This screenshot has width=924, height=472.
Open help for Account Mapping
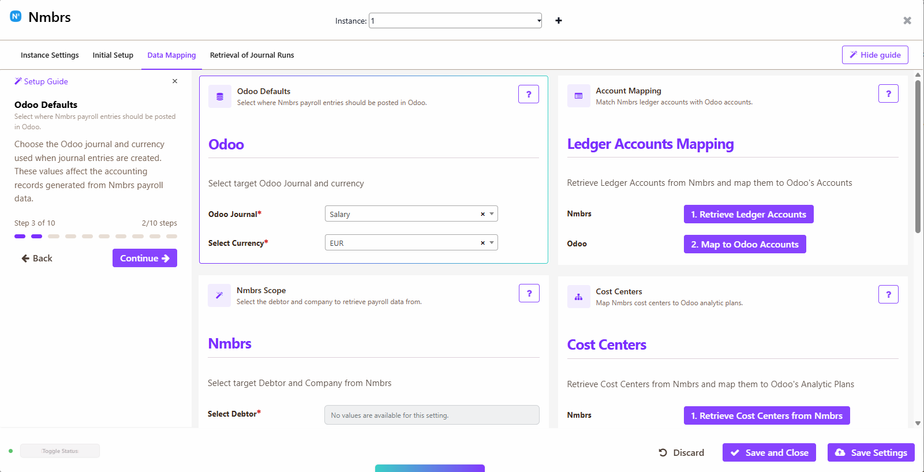coord(888,93)
